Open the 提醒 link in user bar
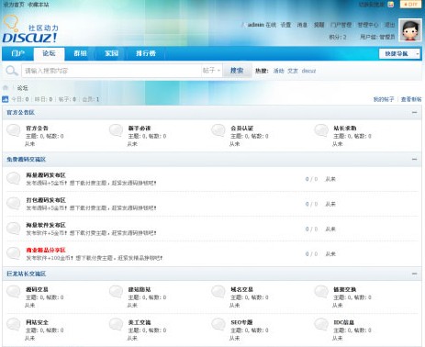Screen dimensions: 425x347 [319, 25]
